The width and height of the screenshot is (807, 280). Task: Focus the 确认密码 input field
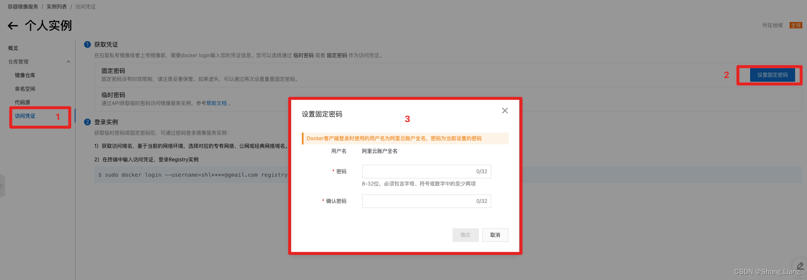pyautogui.click(x=426, y=201)
